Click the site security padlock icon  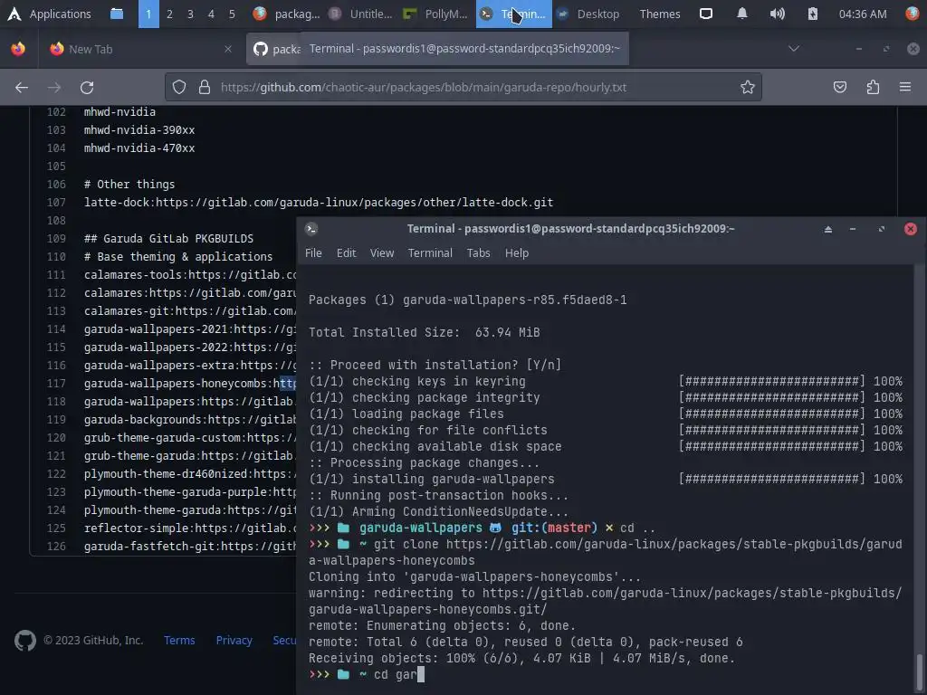tap(205, 88)
